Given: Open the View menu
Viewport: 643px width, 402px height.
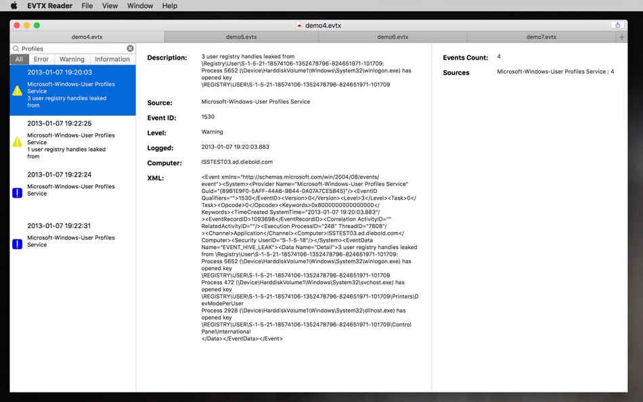Looking at the screenshot, I should pos(110,5).
